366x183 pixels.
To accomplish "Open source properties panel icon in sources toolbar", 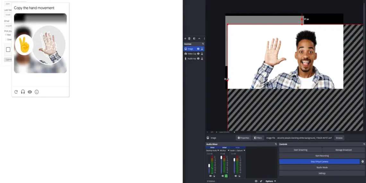I will click(194, 39).
